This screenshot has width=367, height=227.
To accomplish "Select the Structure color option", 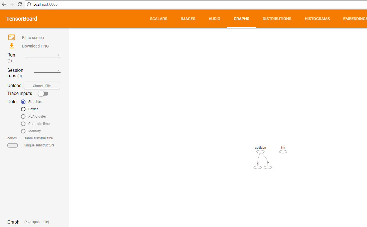I will [x=23, y=102].
